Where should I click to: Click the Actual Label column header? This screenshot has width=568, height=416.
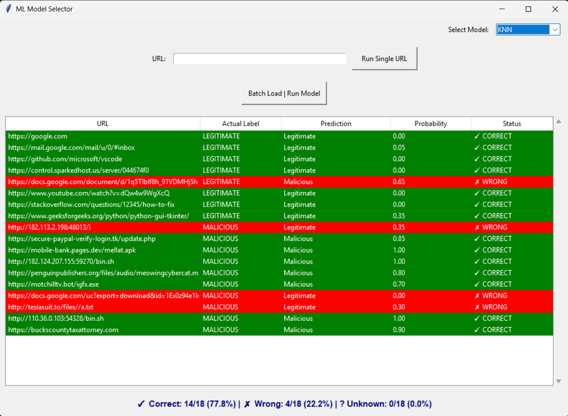tap(241, 123)
